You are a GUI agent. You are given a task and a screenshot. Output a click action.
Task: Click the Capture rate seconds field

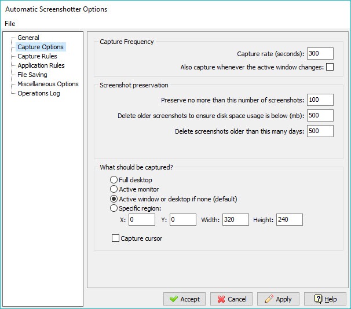point(320,53)
